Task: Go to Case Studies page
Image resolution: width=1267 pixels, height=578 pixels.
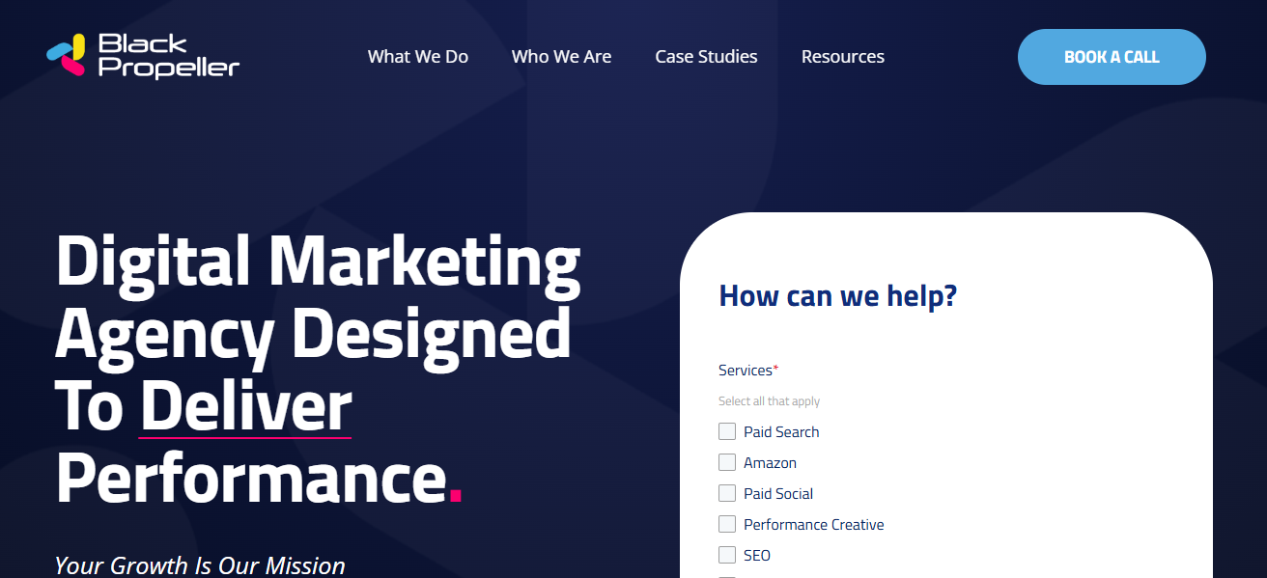Action: pyautogui.click(x=706, y=57)
